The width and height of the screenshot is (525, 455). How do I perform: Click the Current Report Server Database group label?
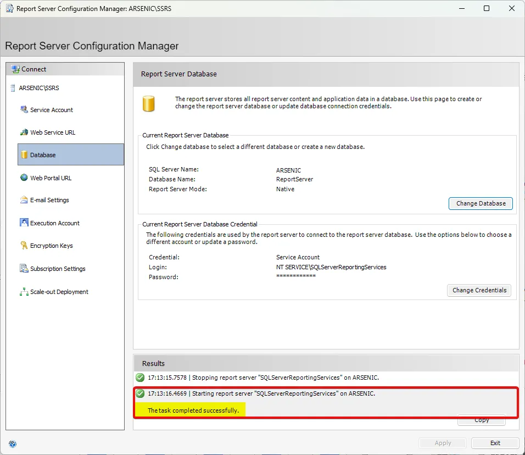186,135
